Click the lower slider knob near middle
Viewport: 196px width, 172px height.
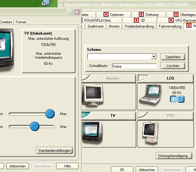pyautogui.click(x=35, y=126)
